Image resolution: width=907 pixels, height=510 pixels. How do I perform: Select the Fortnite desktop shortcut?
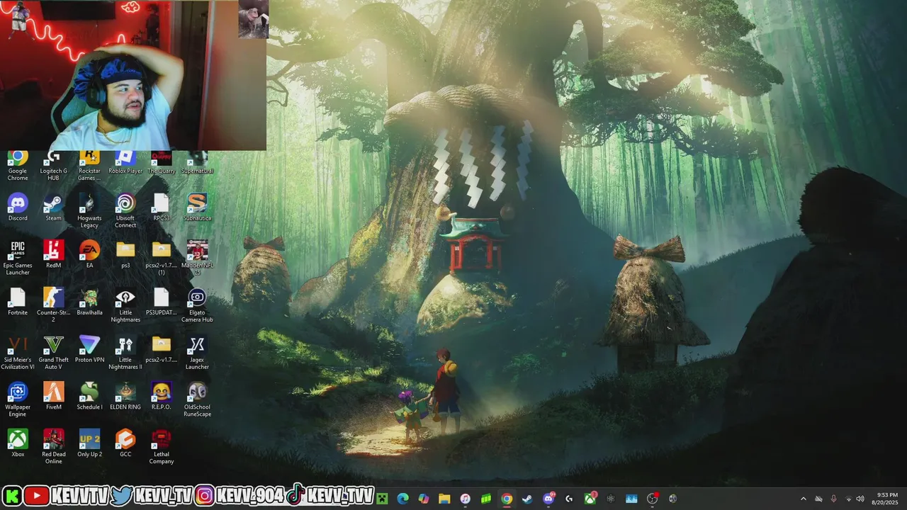click(x=18, y=302)
